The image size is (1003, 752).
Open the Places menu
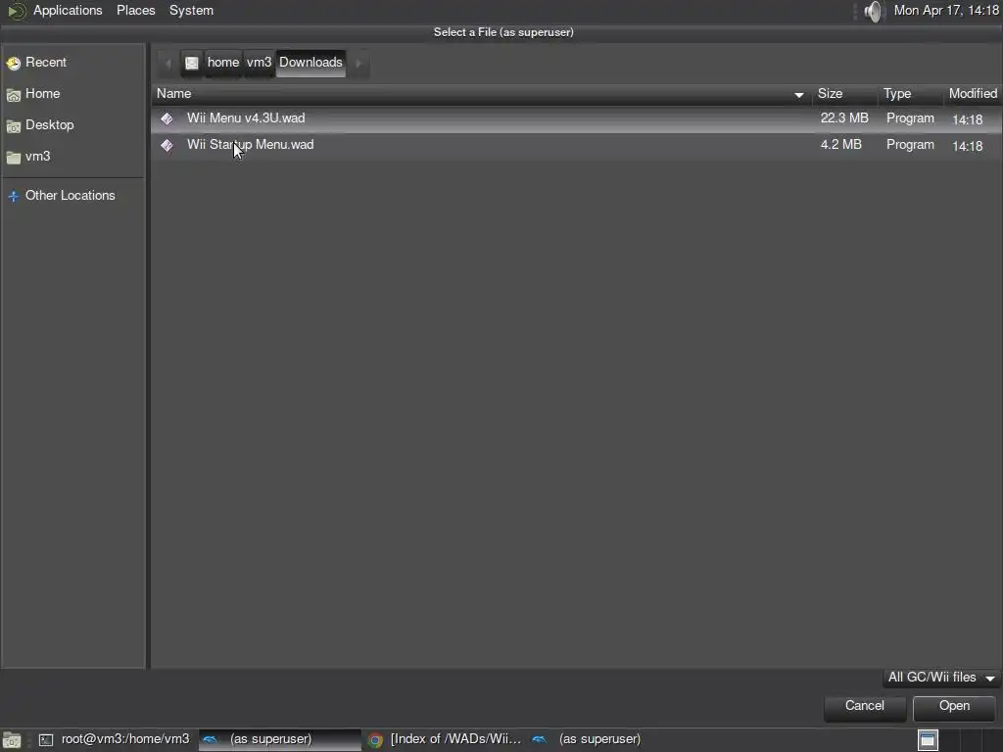pos(135,10)
